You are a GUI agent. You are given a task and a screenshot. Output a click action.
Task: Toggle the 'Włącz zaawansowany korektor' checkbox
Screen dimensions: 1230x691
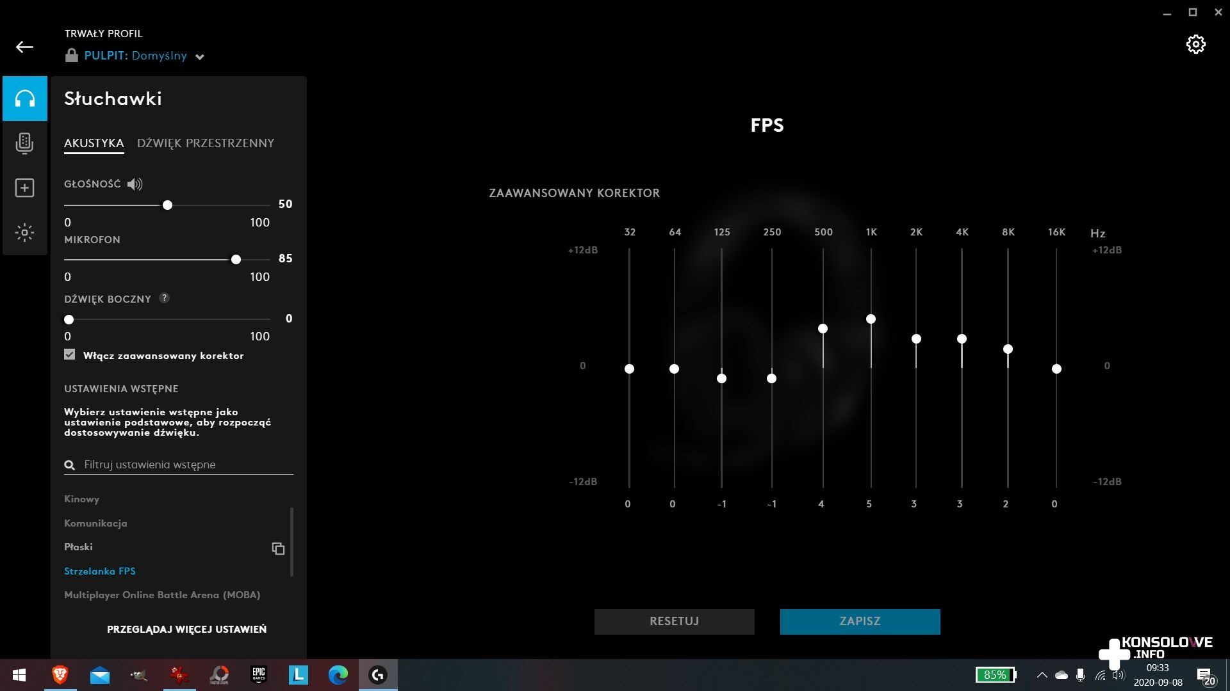[70, 354]
